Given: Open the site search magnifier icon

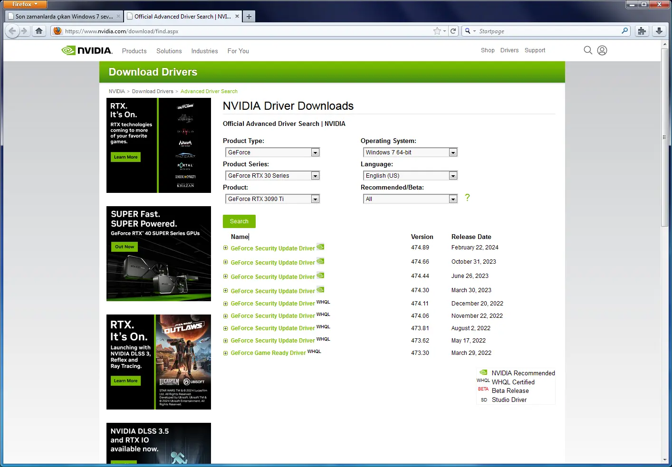Looking at the screenshot, I should [x=588, y=50].
